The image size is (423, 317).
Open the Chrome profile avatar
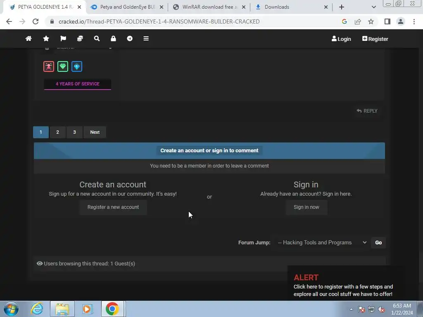tap(401, 21)
